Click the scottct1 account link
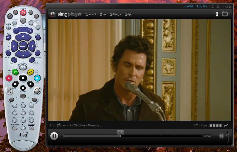This screenshot has width=237, height=152. (x=189, y=6)
